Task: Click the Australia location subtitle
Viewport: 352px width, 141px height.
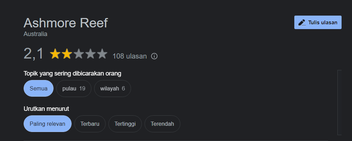Action: (x=35, y=34)
